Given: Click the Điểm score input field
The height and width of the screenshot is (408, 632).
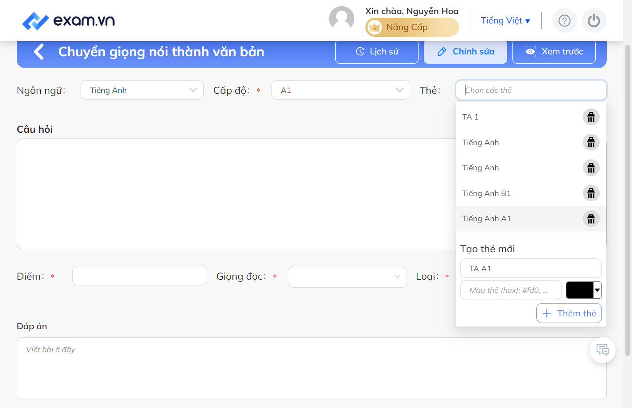Looking at the screenshot, I should pos(140,276).
